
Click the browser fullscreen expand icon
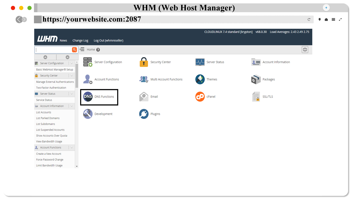click(x=340, y=19)
